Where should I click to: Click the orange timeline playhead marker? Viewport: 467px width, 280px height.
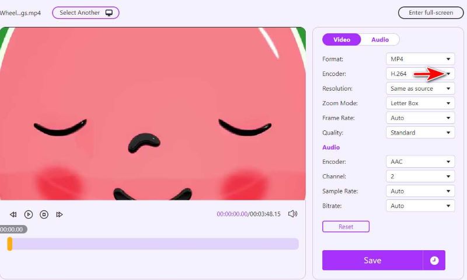[x=9, y=244]
